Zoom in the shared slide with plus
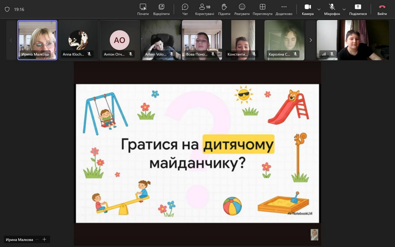The height and width of the screenshot is (247, 395). (x=44, y=239)
